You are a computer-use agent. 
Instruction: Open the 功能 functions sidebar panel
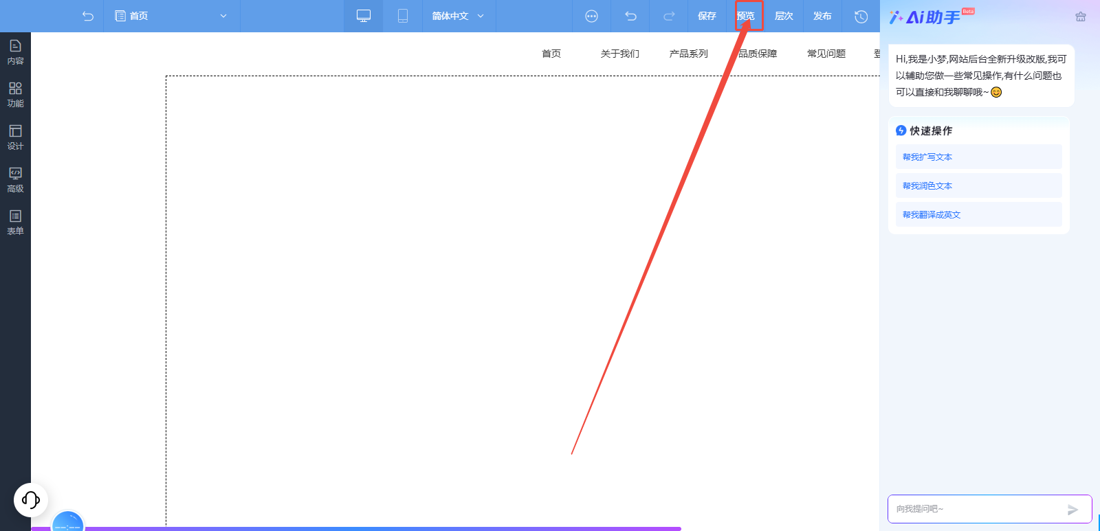tap(15, 95)
